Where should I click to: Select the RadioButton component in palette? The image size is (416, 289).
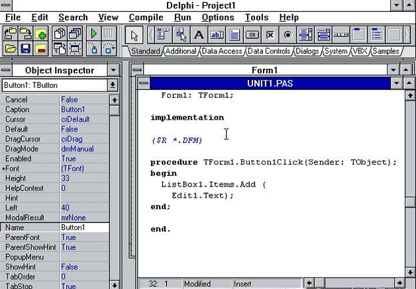point(288,35)
